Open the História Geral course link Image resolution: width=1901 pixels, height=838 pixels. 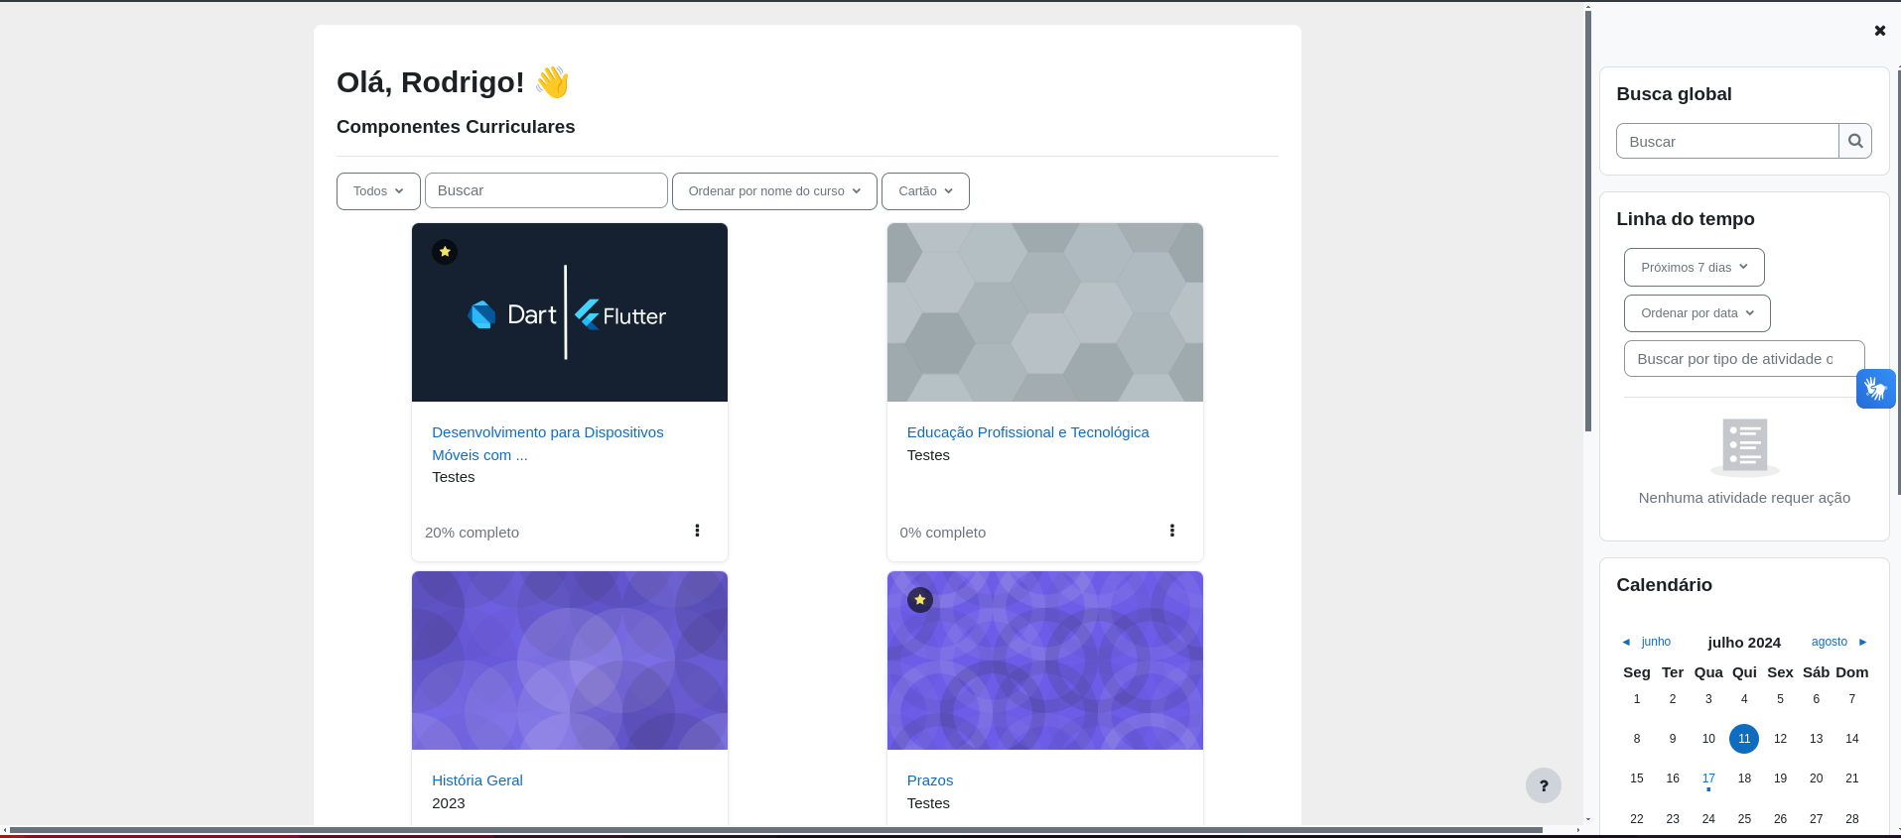[x=476, y=780]
